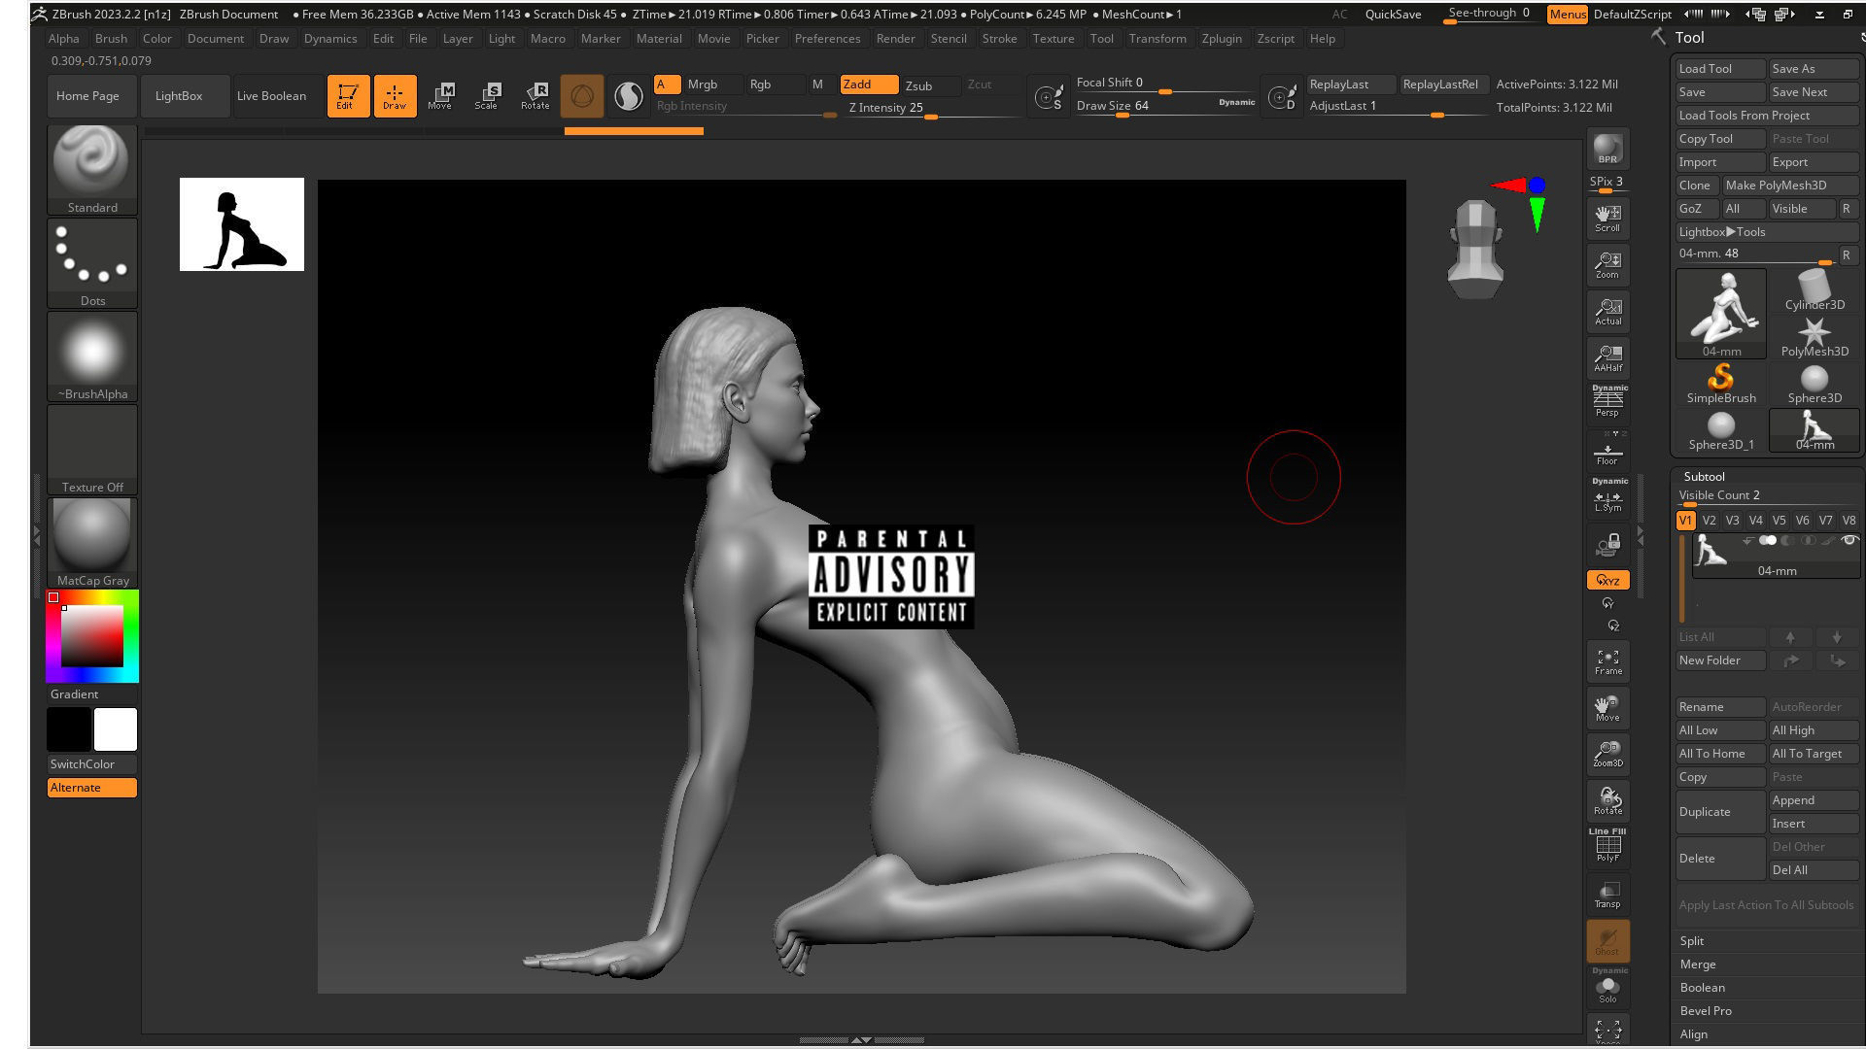
Task: Click QuickSave in the title bar
Action: pos(1393,14)
